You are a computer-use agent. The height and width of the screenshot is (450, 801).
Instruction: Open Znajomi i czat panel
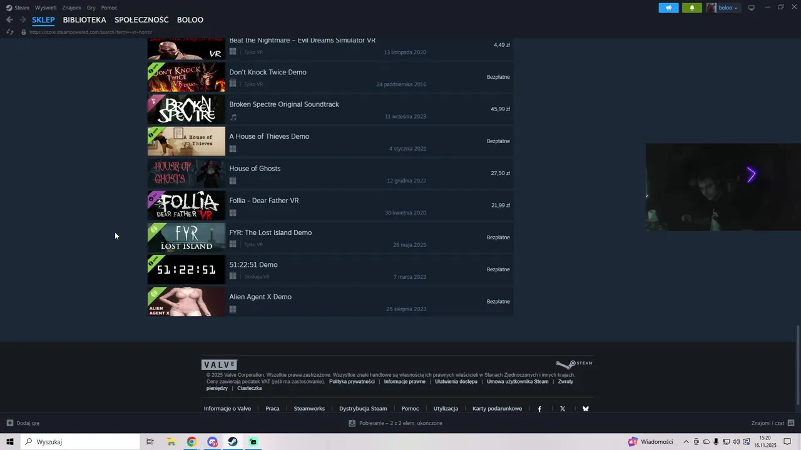point(773,423)
